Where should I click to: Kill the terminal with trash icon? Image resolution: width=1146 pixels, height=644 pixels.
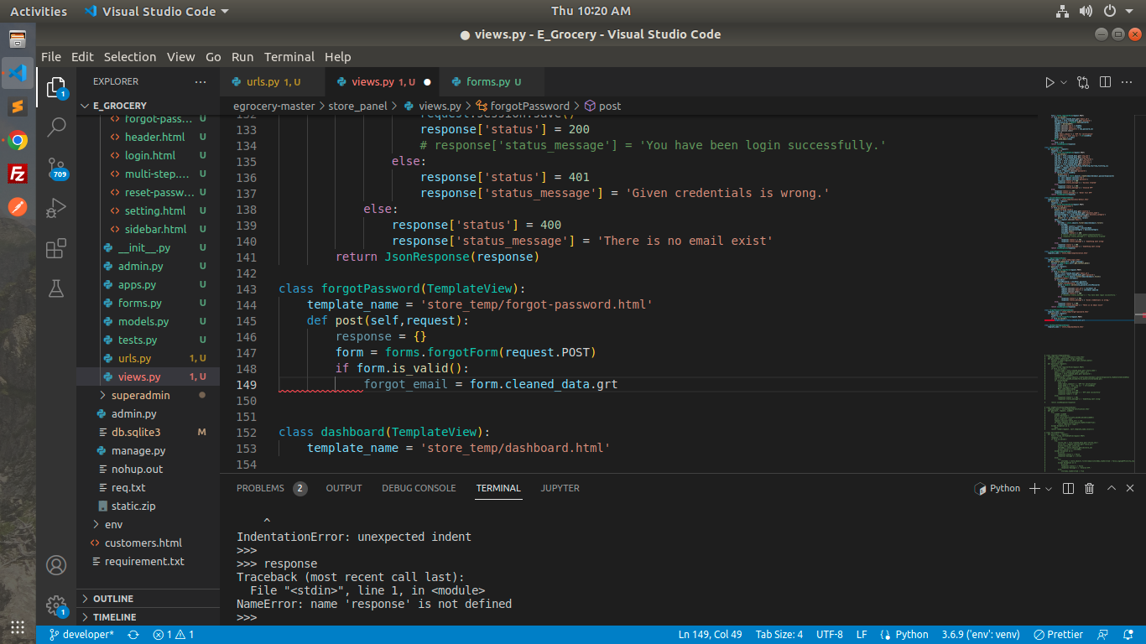pos(1089,488)
